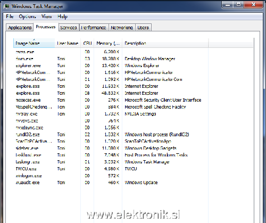Sort by Description column header
The height and width of the screenshot is (223, 266).
[x=165, y=43]
